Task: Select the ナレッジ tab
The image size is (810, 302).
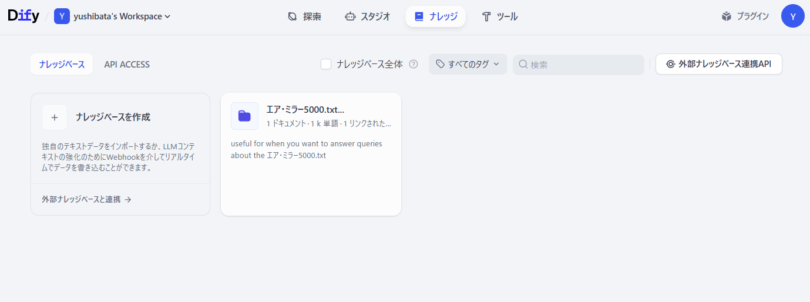Action: pos(435,16)
